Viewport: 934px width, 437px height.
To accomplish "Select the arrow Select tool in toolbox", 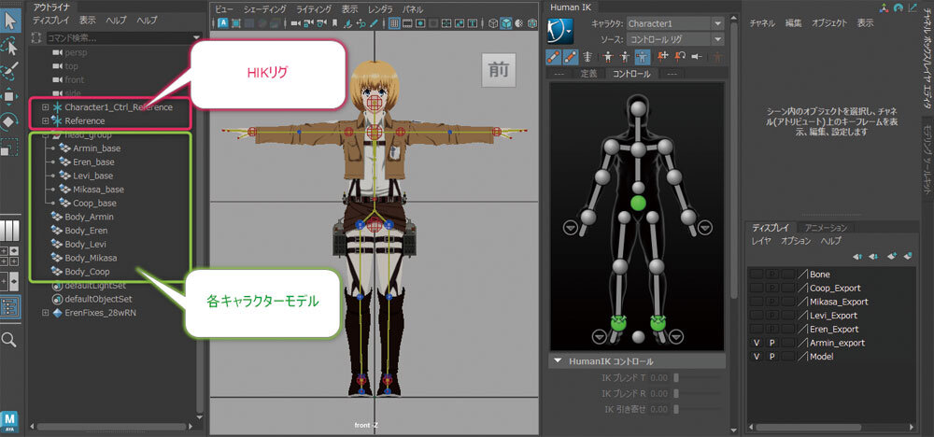I will pyautogui.click(x=10, y=21).
